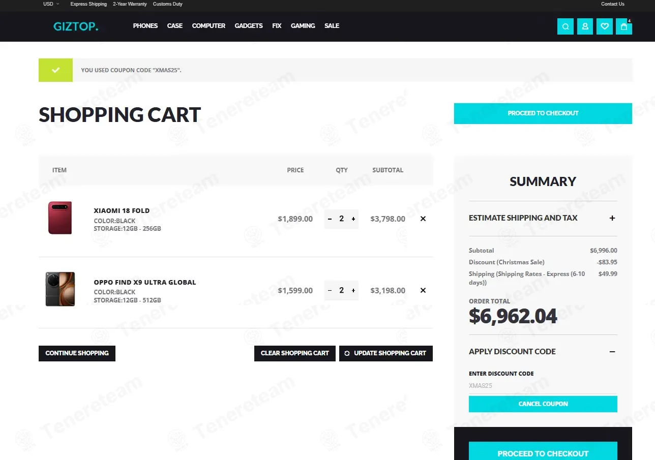Click the Giztop logo

coord(76,26)
